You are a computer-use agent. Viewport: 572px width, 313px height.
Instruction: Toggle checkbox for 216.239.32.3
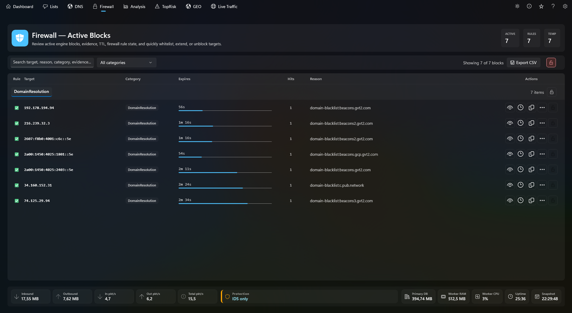pyautogui.click(x=17, y=123)
